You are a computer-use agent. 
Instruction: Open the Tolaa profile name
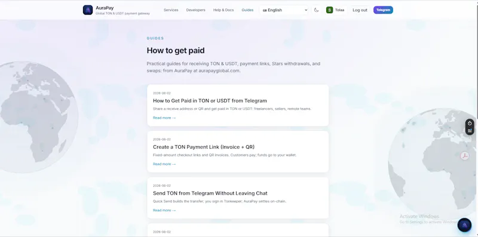click(x=339, y=10)
